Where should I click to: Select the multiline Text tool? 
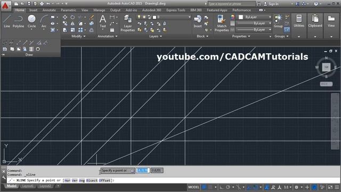click(103, 21)
